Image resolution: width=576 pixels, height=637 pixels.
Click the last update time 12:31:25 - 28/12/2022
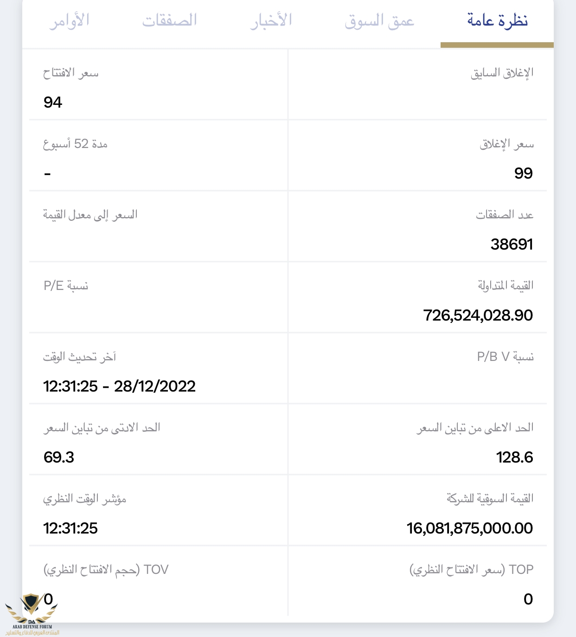(x=120, y=386)
